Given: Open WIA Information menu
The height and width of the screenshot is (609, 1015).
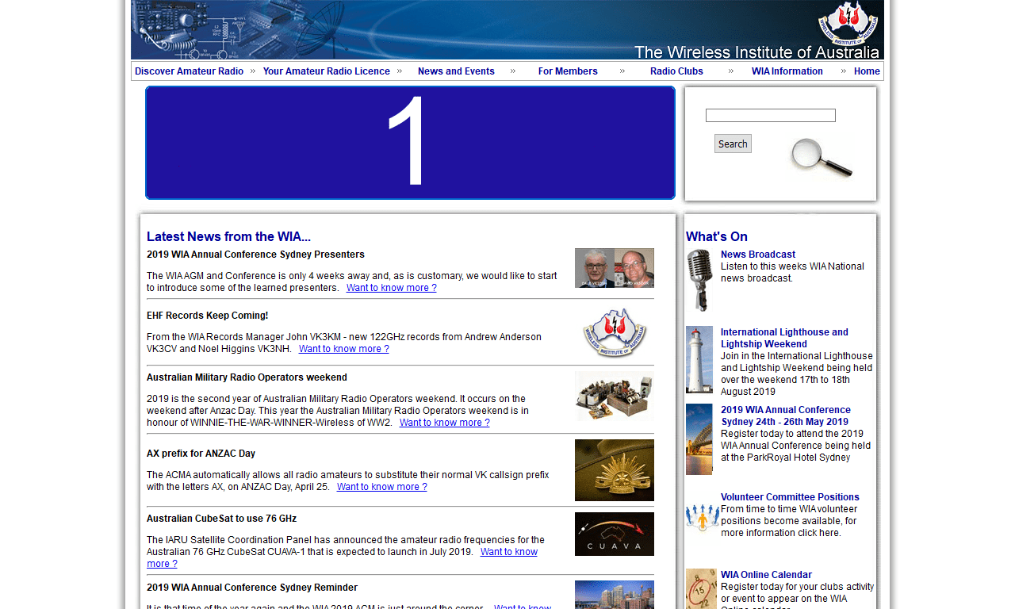Looking at the screenshot, I should point(787,71).
